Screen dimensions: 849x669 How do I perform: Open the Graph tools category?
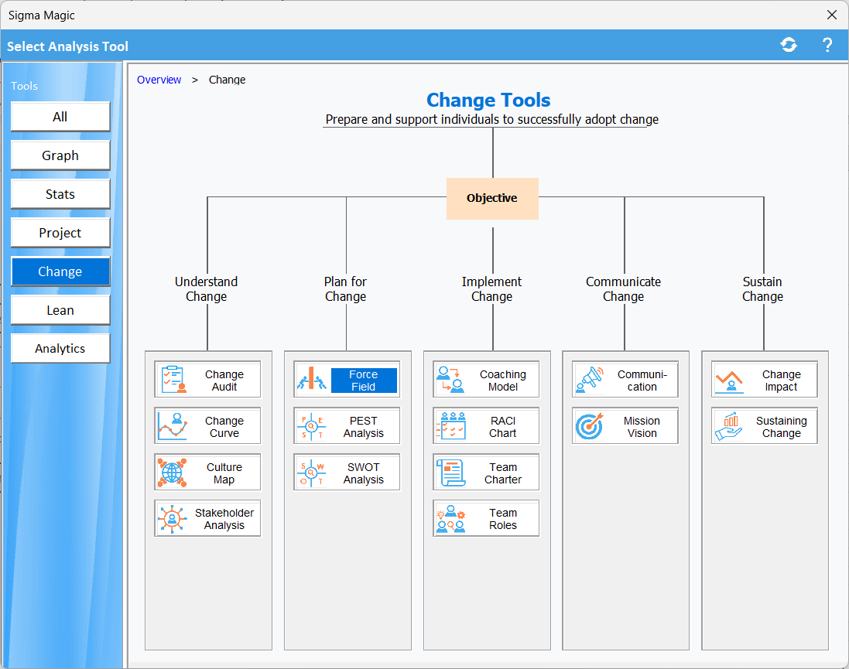coord(60,155)
